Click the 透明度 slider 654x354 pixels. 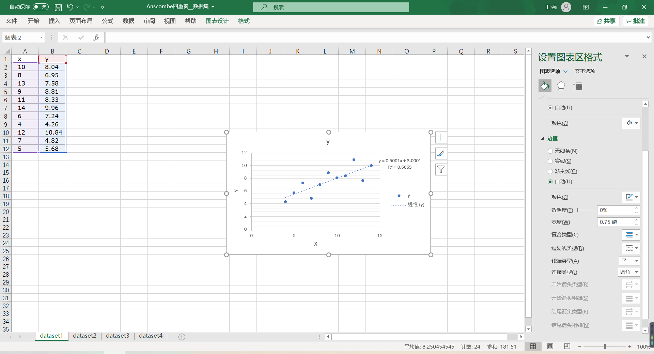tap(586, 210)
